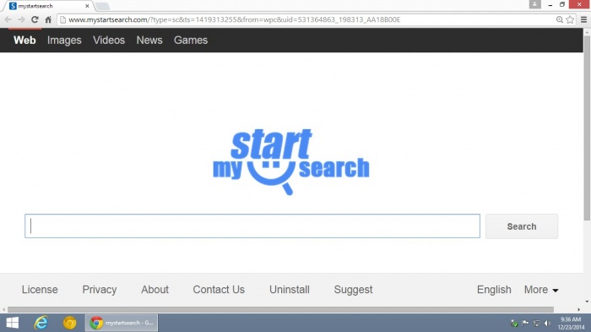Open the Suggest link
The image size is (591, 332).
click(353, 290)
